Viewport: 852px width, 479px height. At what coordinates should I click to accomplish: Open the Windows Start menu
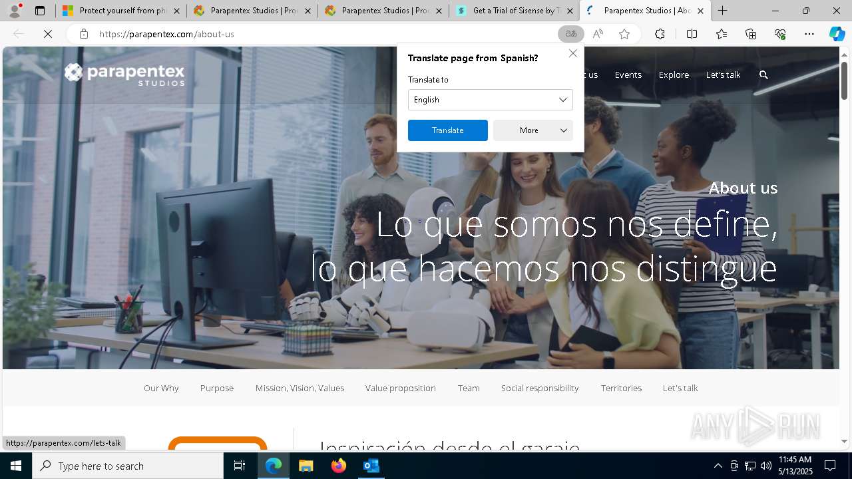tap(16, 466)
